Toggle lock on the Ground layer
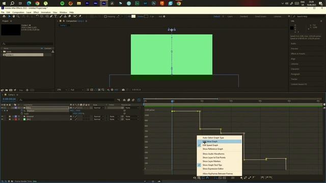The width and height of the screenshot is (326, 183). pos(10,116)
